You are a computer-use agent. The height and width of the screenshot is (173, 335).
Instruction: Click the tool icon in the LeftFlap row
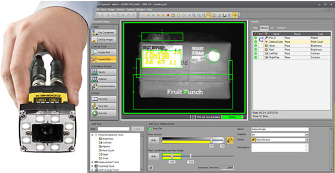coord(266,54)
